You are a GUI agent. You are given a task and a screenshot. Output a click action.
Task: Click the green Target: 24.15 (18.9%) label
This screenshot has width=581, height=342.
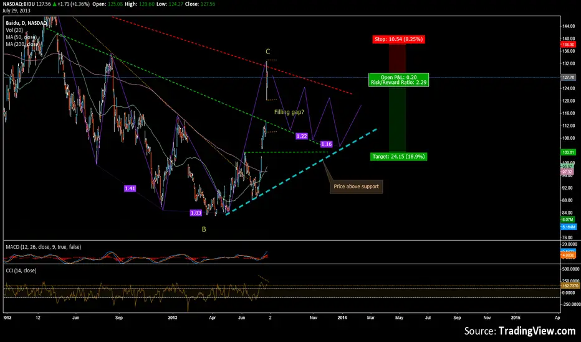pyautogui.click(x=398, y=157)
